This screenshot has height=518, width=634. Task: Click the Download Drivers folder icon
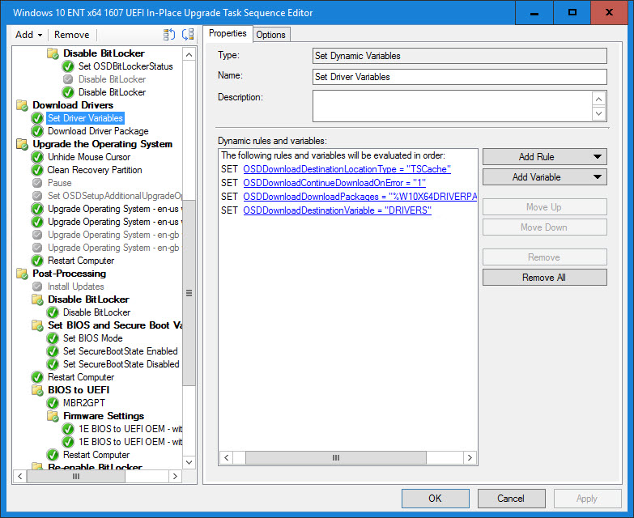tap(22, 105)
